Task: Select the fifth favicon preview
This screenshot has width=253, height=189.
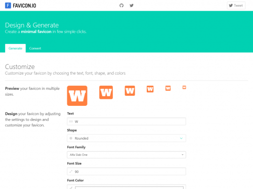Action: (168, 88)
